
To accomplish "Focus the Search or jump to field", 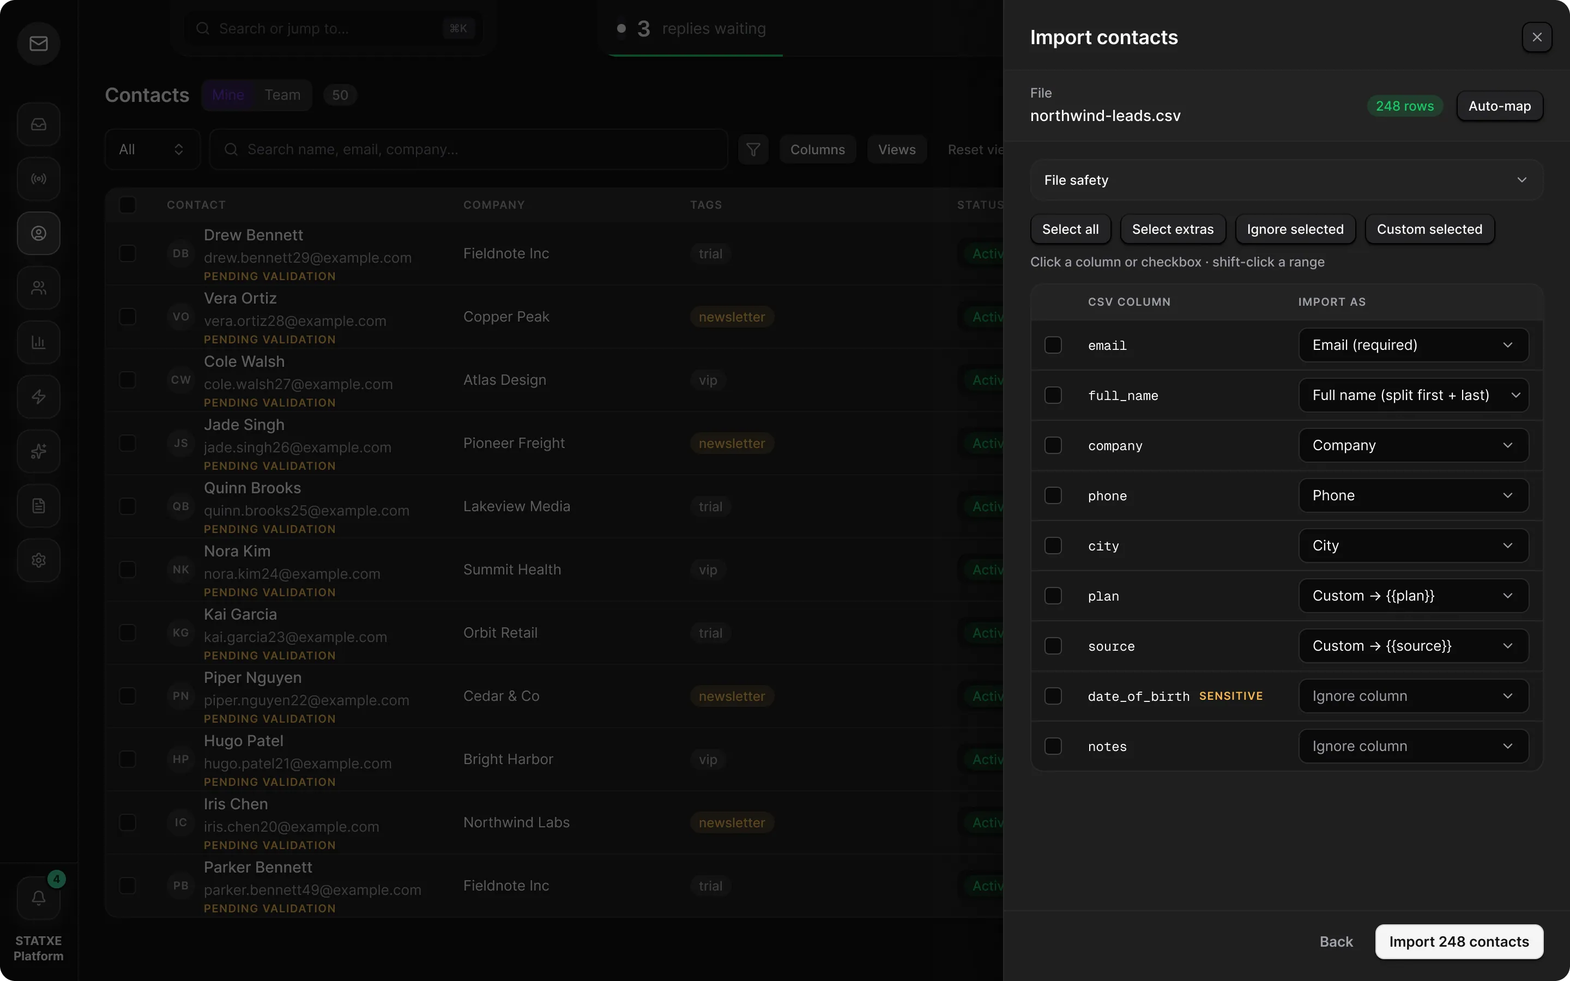I will click(x=333, y=28).
